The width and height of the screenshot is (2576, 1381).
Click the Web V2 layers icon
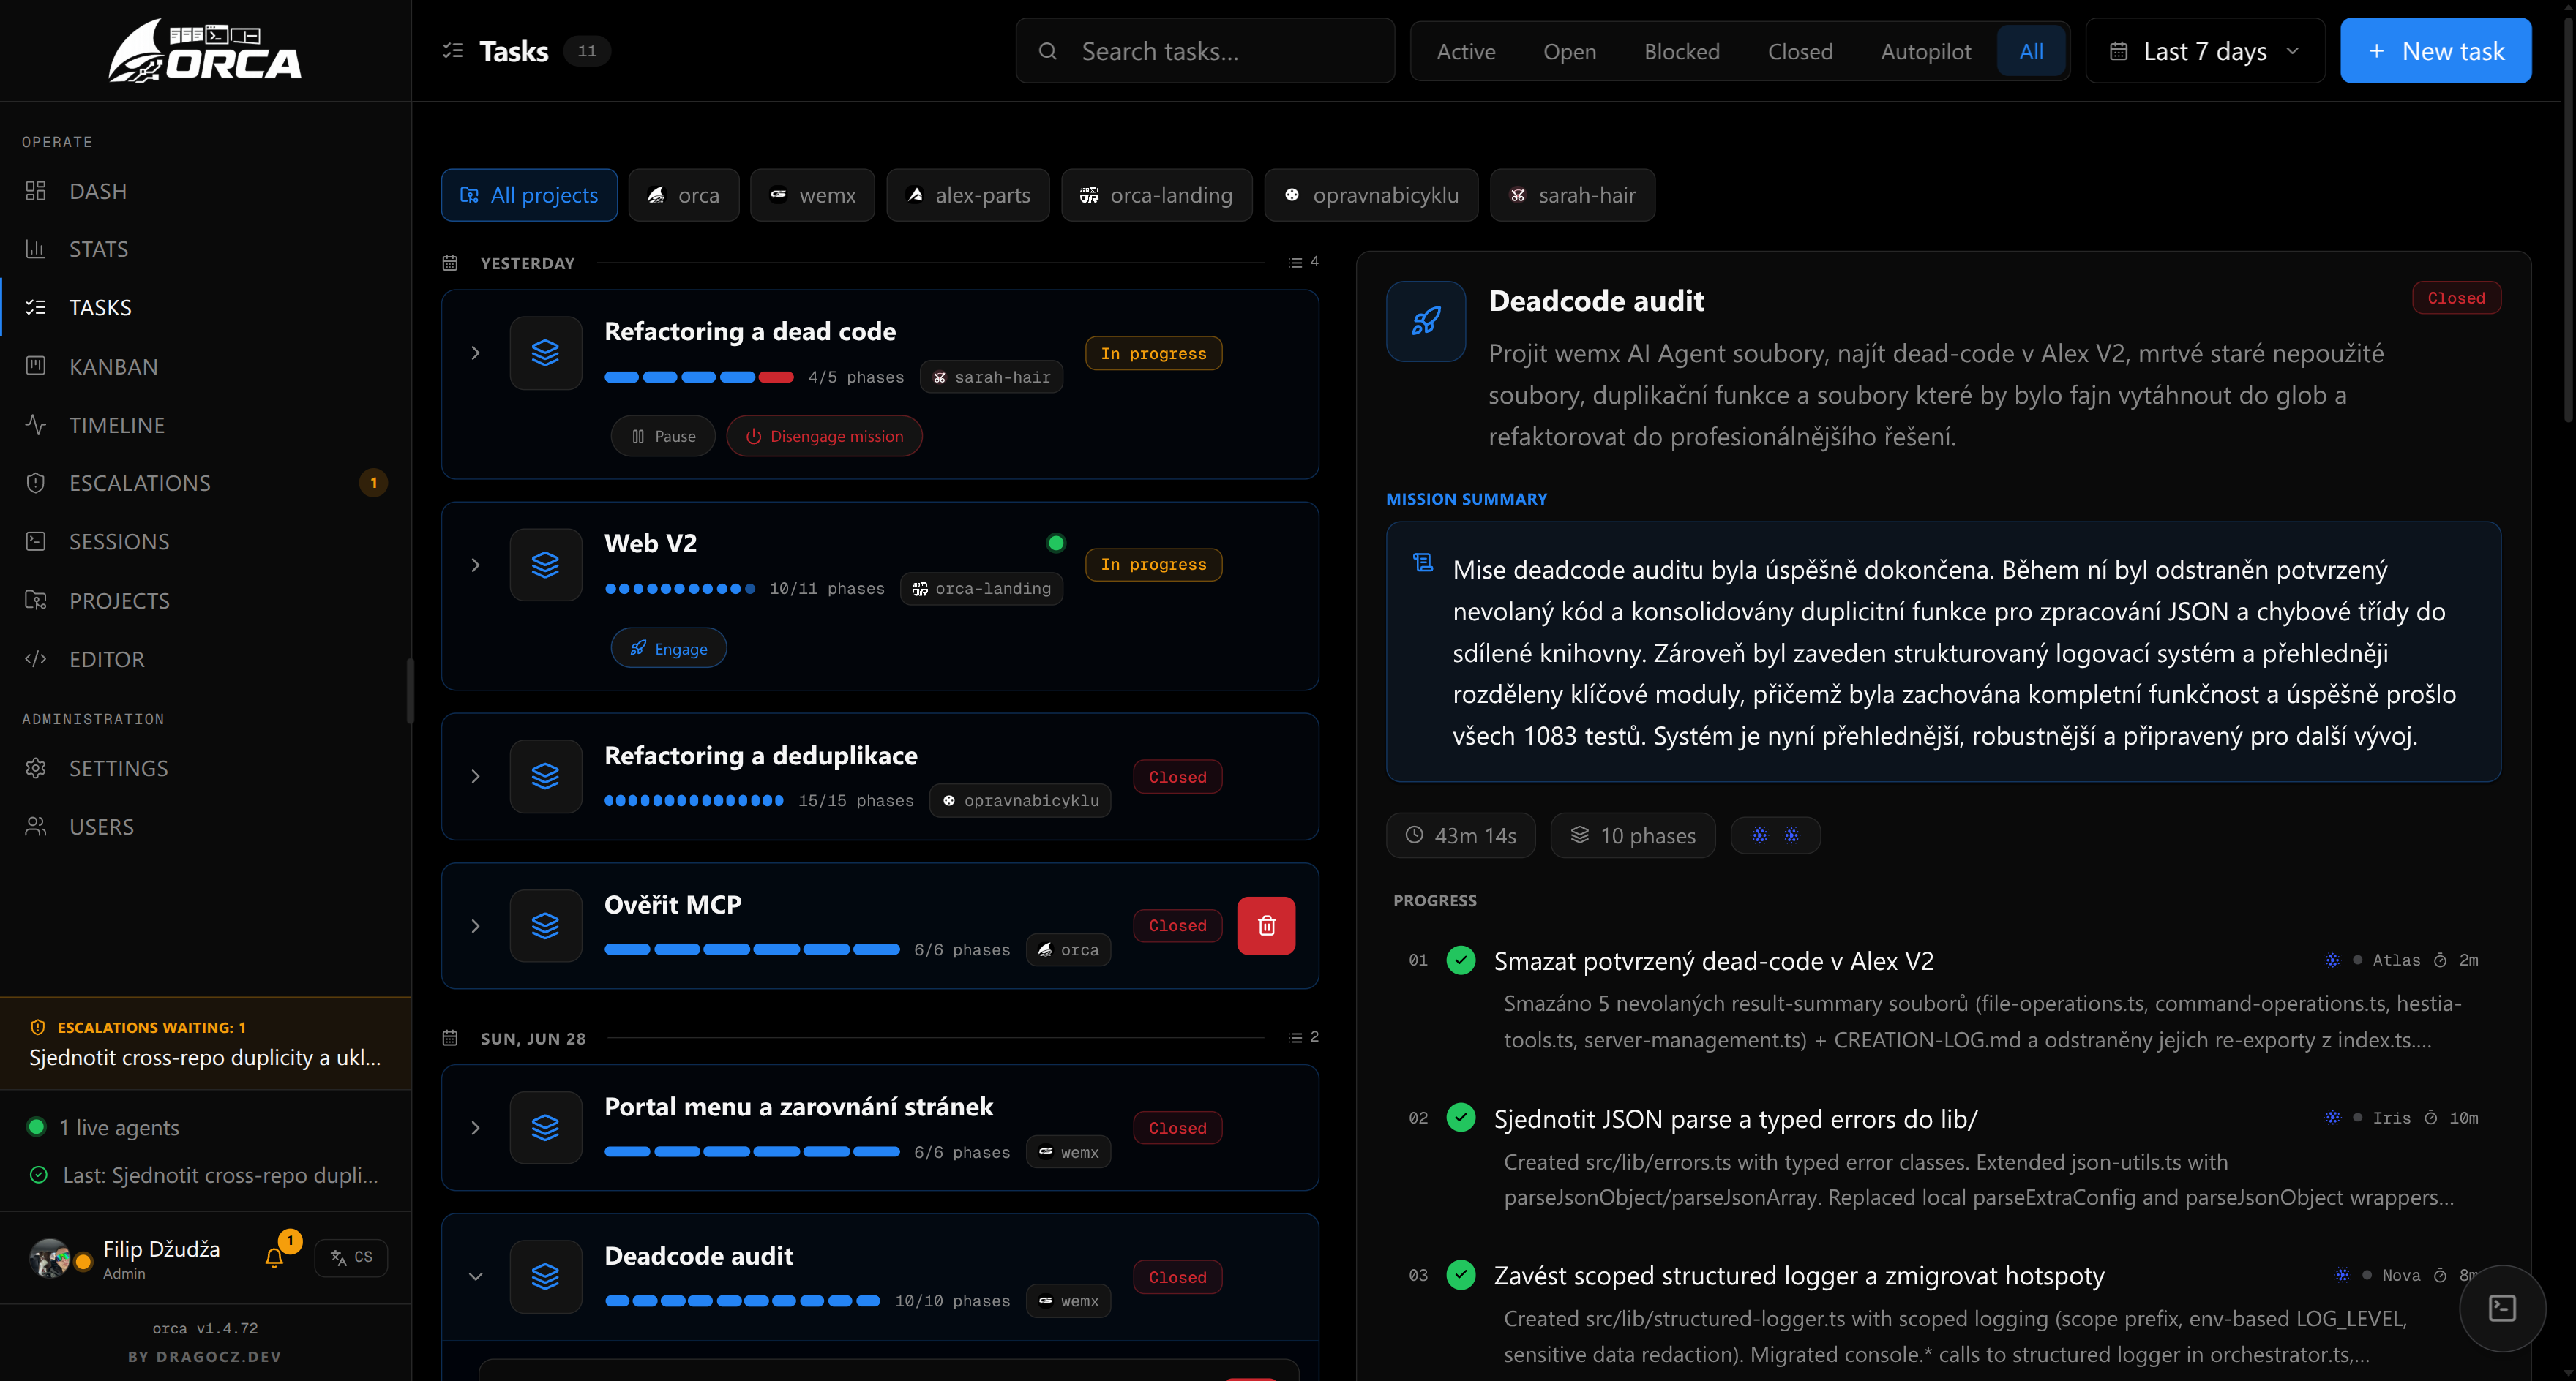click(545, 565)
